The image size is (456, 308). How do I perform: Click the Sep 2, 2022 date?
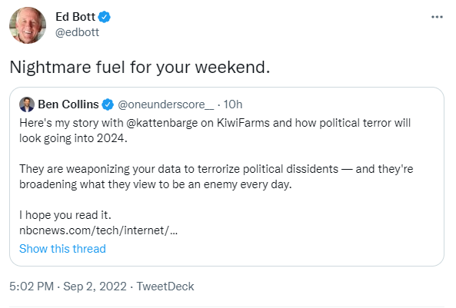point(95,286)
